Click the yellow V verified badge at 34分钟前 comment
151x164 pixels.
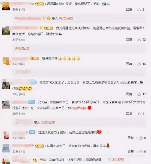41,28
